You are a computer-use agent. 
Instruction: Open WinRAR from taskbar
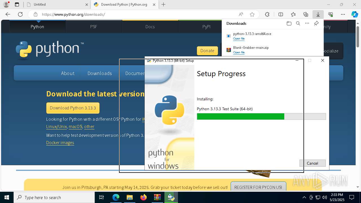157,197
